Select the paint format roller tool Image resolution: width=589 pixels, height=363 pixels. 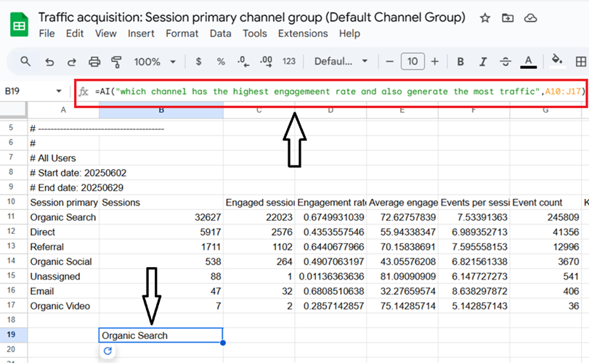tap(116, 62)
